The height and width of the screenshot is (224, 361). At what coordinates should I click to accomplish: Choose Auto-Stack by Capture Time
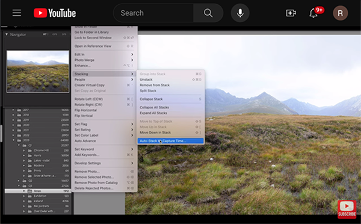point(171,141)
